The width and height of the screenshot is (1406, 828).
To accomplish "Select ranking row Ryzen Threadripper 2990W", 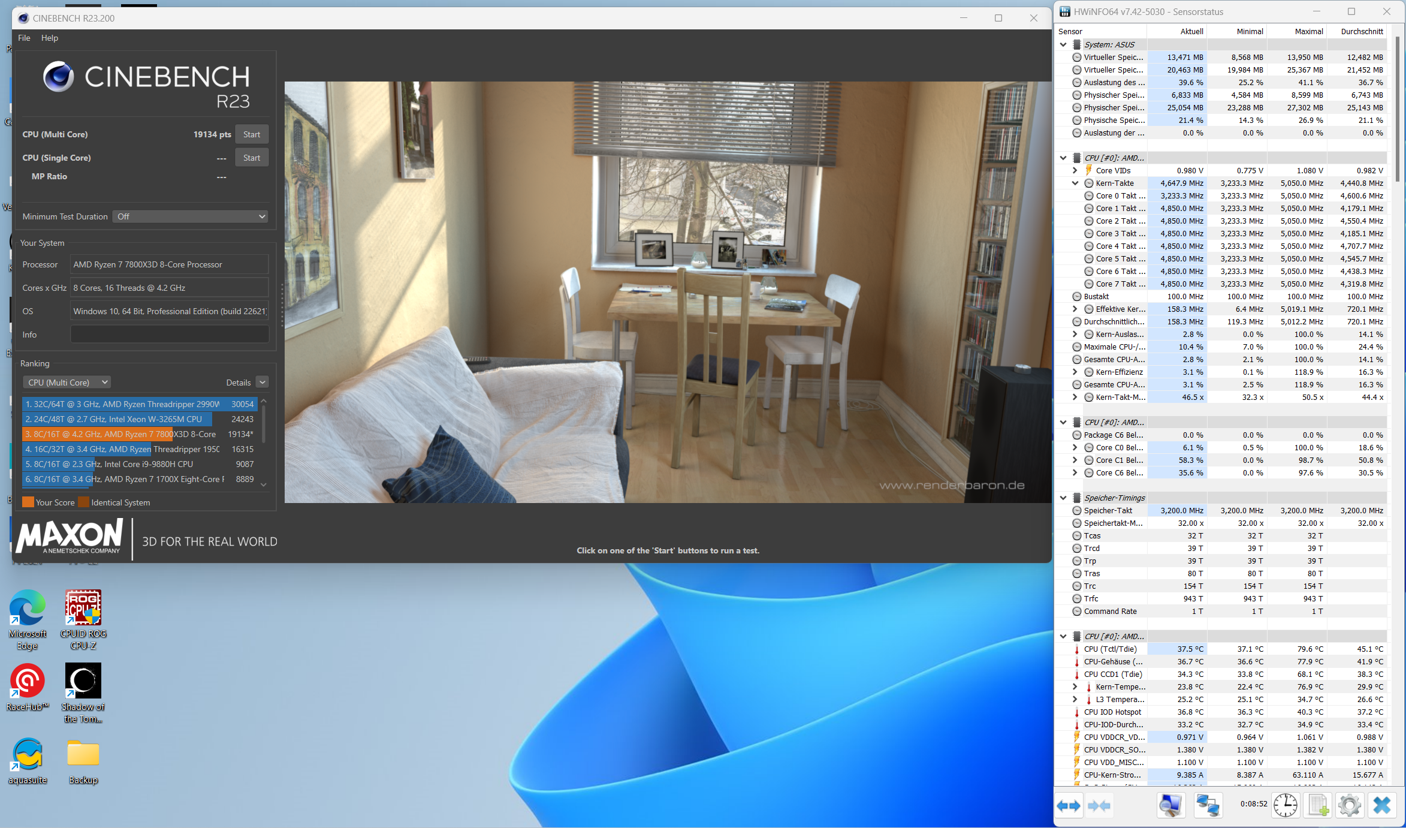I will (140, 404).
